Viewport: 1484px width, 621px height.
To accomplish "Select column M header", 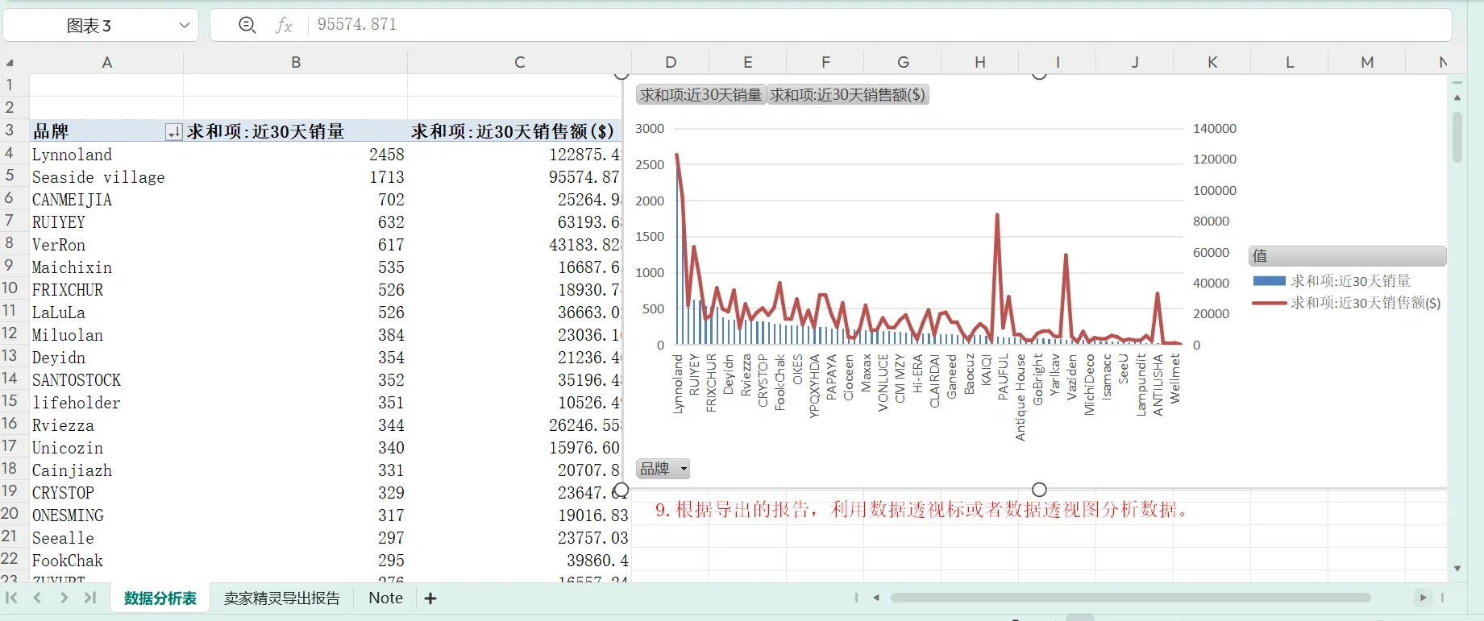I will pyautogui.click(x=1367, y=62).
